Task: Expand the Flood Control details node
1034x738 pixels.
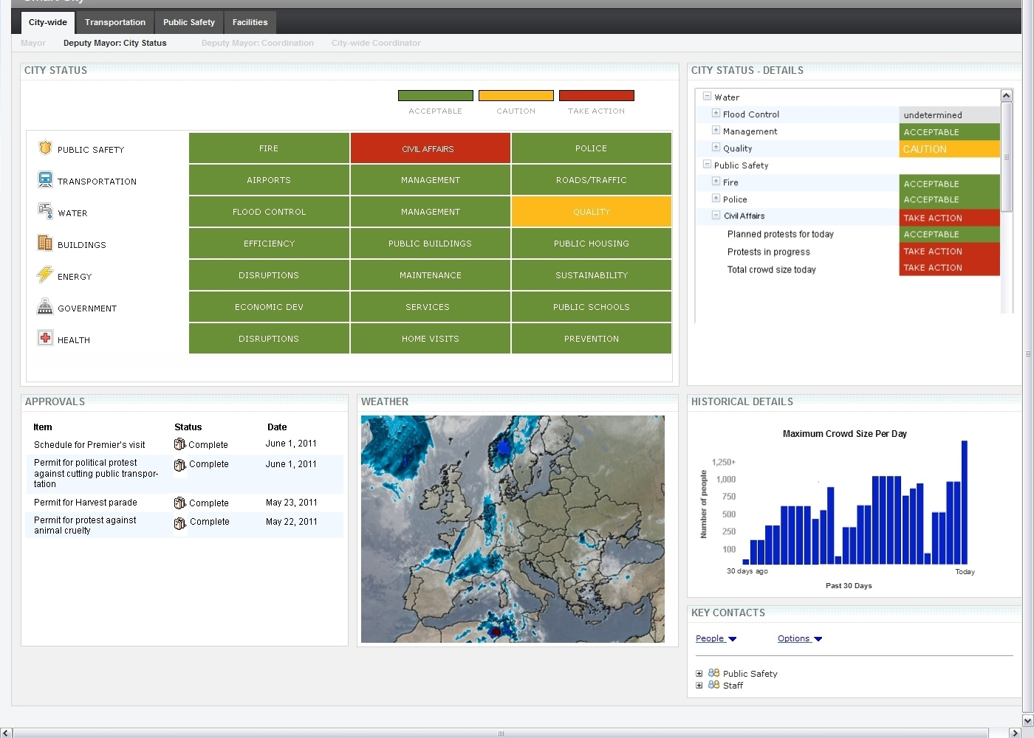Action: tap(716, 113)
